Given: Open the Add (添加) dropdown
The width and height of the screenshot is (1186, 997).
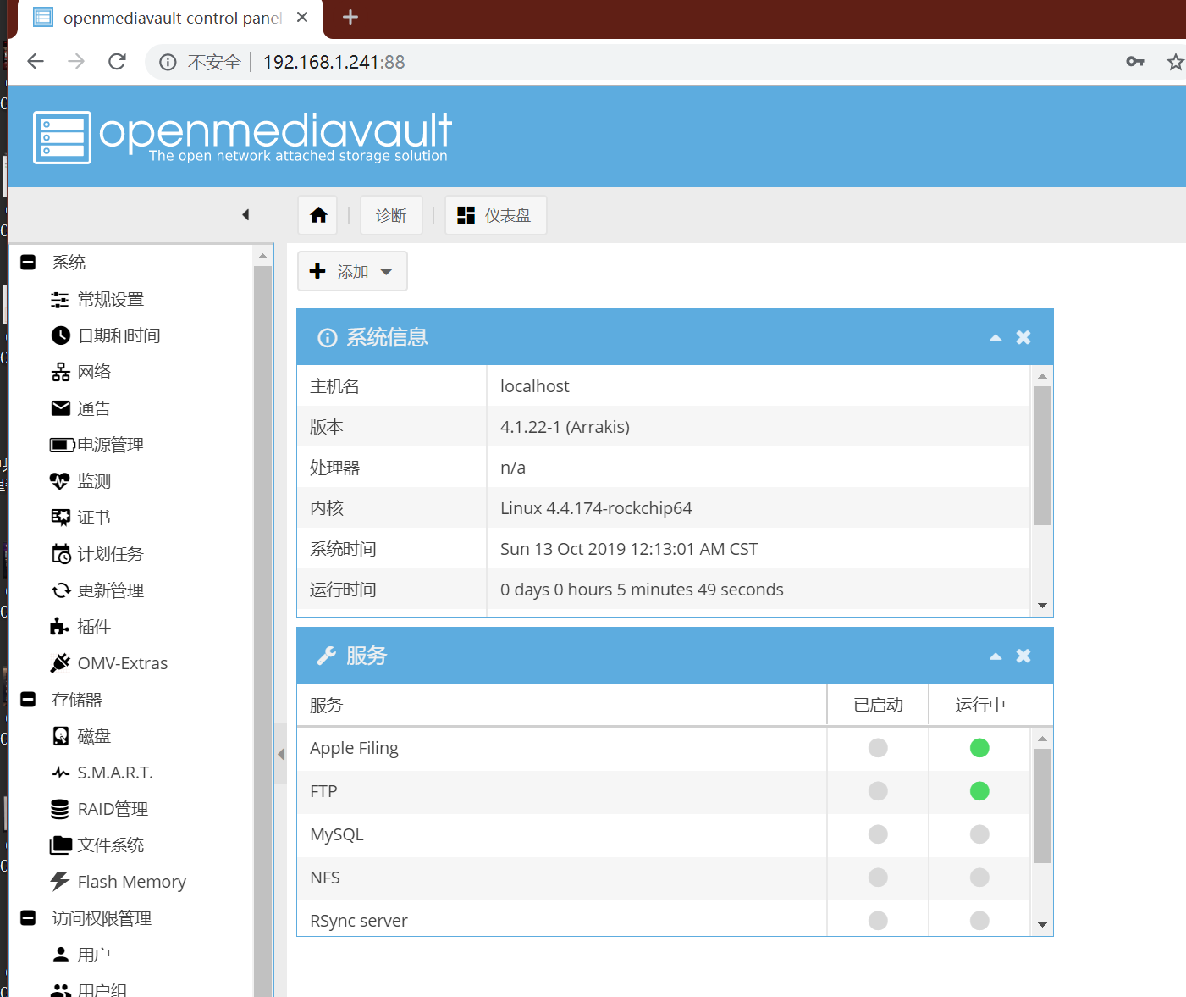Looking at the screenshot, I should pyautogui.click(x=352, y=271).
